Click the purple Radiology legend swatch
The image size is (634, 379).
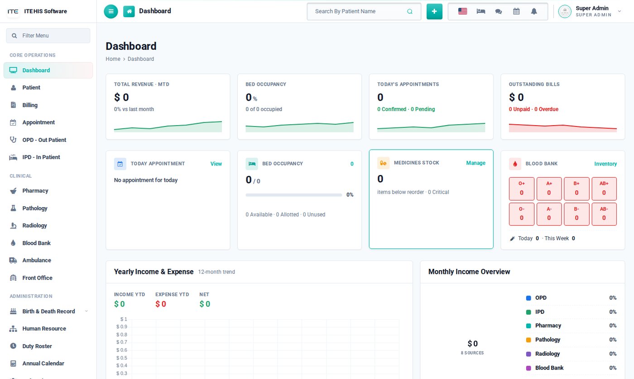click(x=528, y=354)
